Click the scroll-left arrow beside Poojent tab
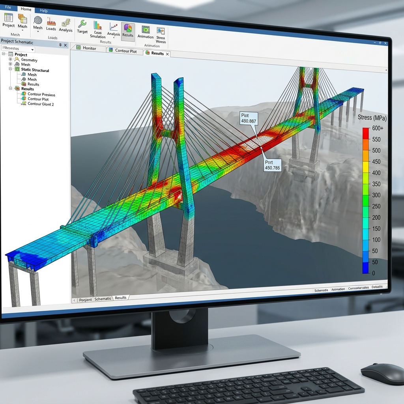 (74, 300)
